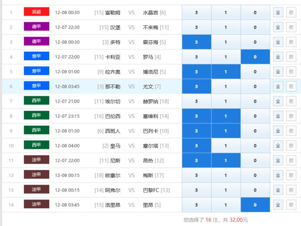
Task: Click the 胆 button for 皇马 vs 塞尔塔
Action: pyautogui.click(x=291, y=146)
